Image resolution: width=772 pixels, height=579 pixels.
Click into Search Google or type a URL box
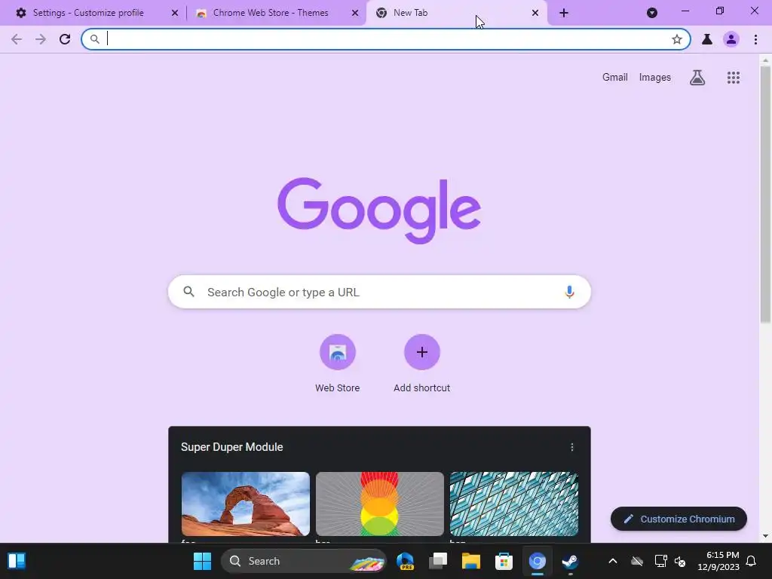pyautogui.click(x=379, y=292)
